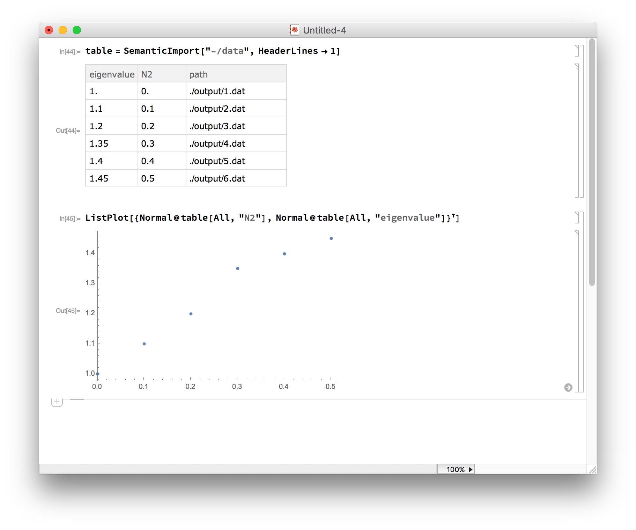The image size is (636, 530).
Task: Click the ./output/2.dat cell
Action: click(x=236, y=109)
